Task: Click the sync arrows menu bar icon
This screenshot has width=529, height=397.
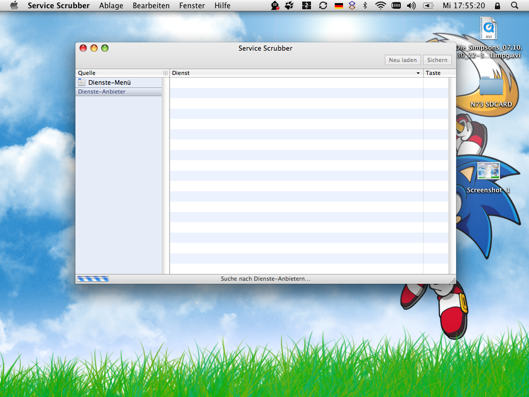Action: 323,5
